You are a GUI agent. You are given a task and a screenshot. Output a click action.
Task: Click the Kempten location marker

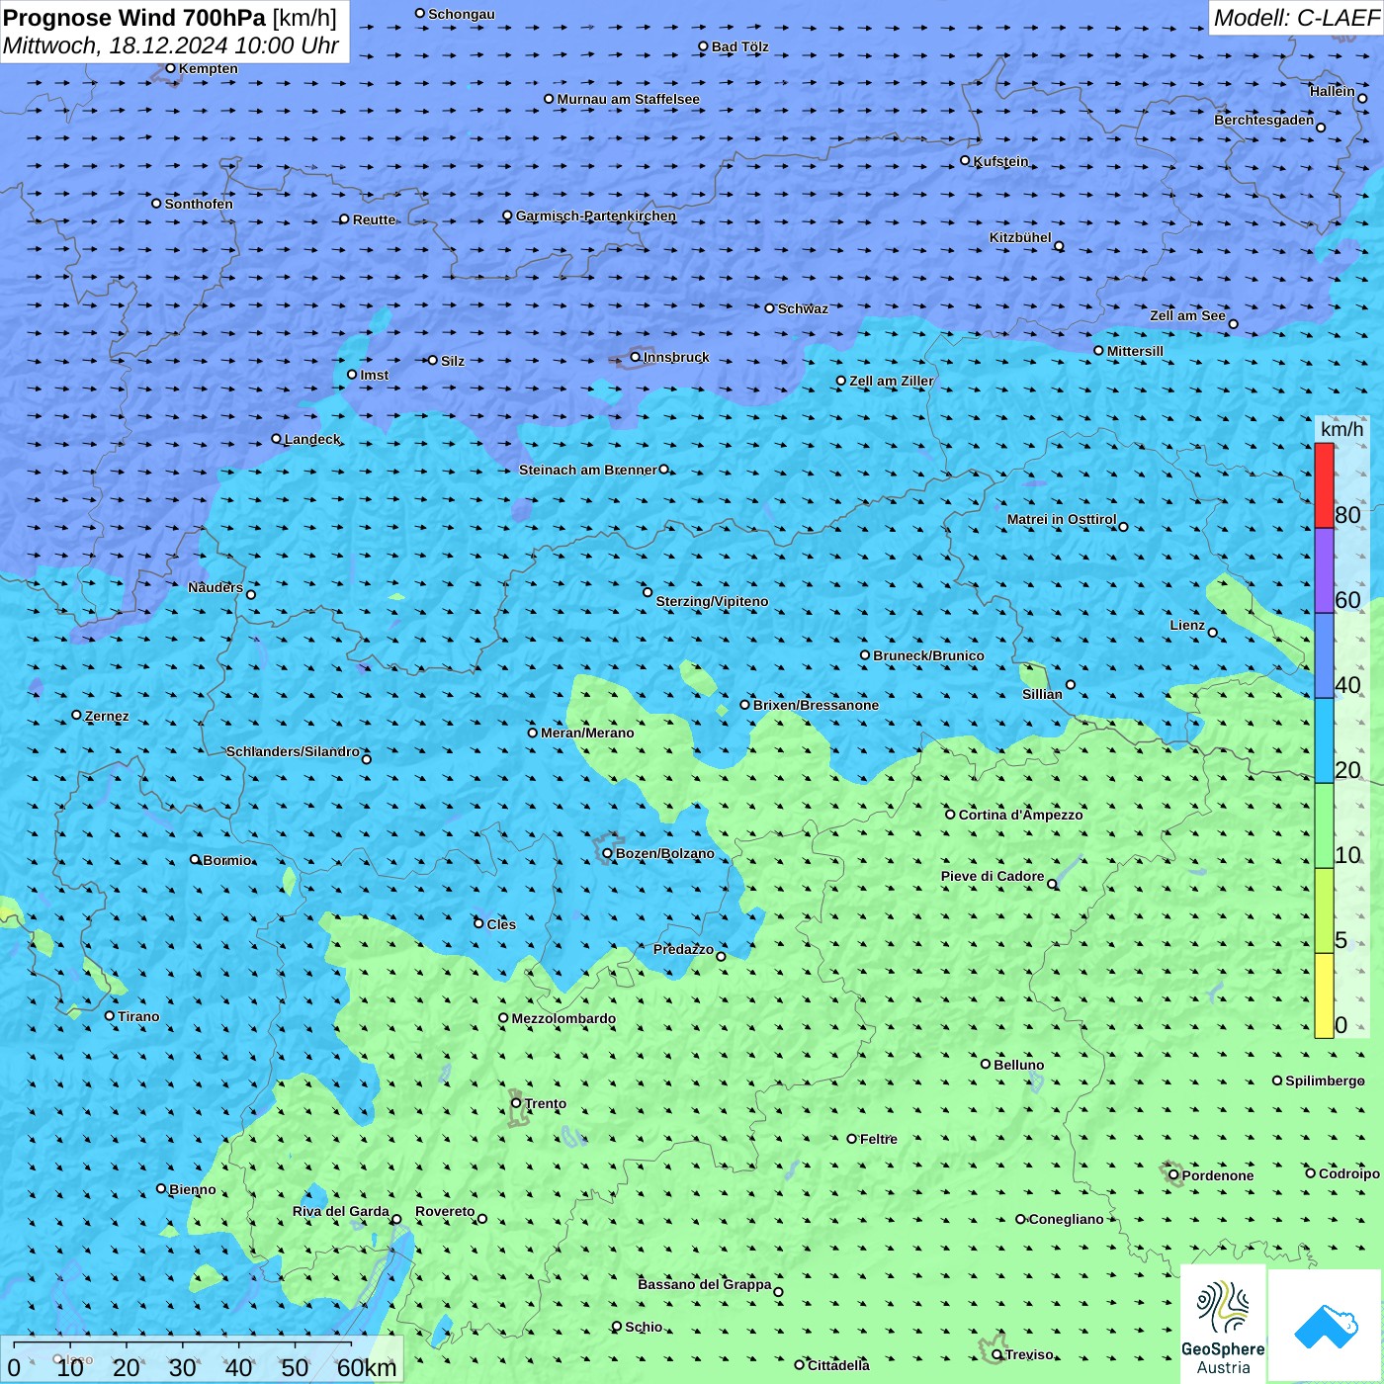pos(170,68)
